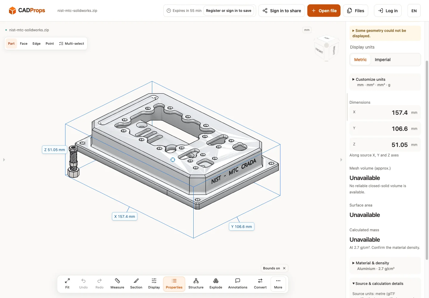The image size is (429, 298).
Task: Click the Open file button
Action: (x=324, y=11)
